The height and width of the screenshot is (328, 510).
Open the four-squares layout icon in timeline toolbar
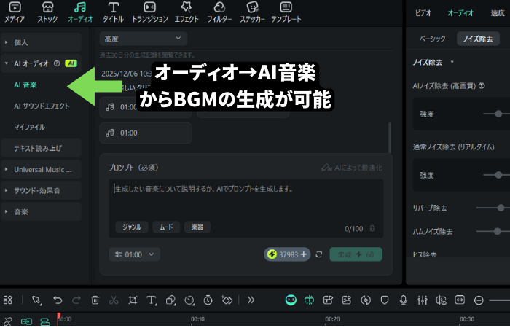click(x=8, y=300)
